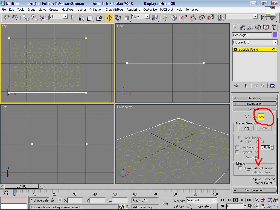Click the Zoom magnifier viewport control
Image resolution: width=280 pixels, height=210 pixels.
(256, 200)
